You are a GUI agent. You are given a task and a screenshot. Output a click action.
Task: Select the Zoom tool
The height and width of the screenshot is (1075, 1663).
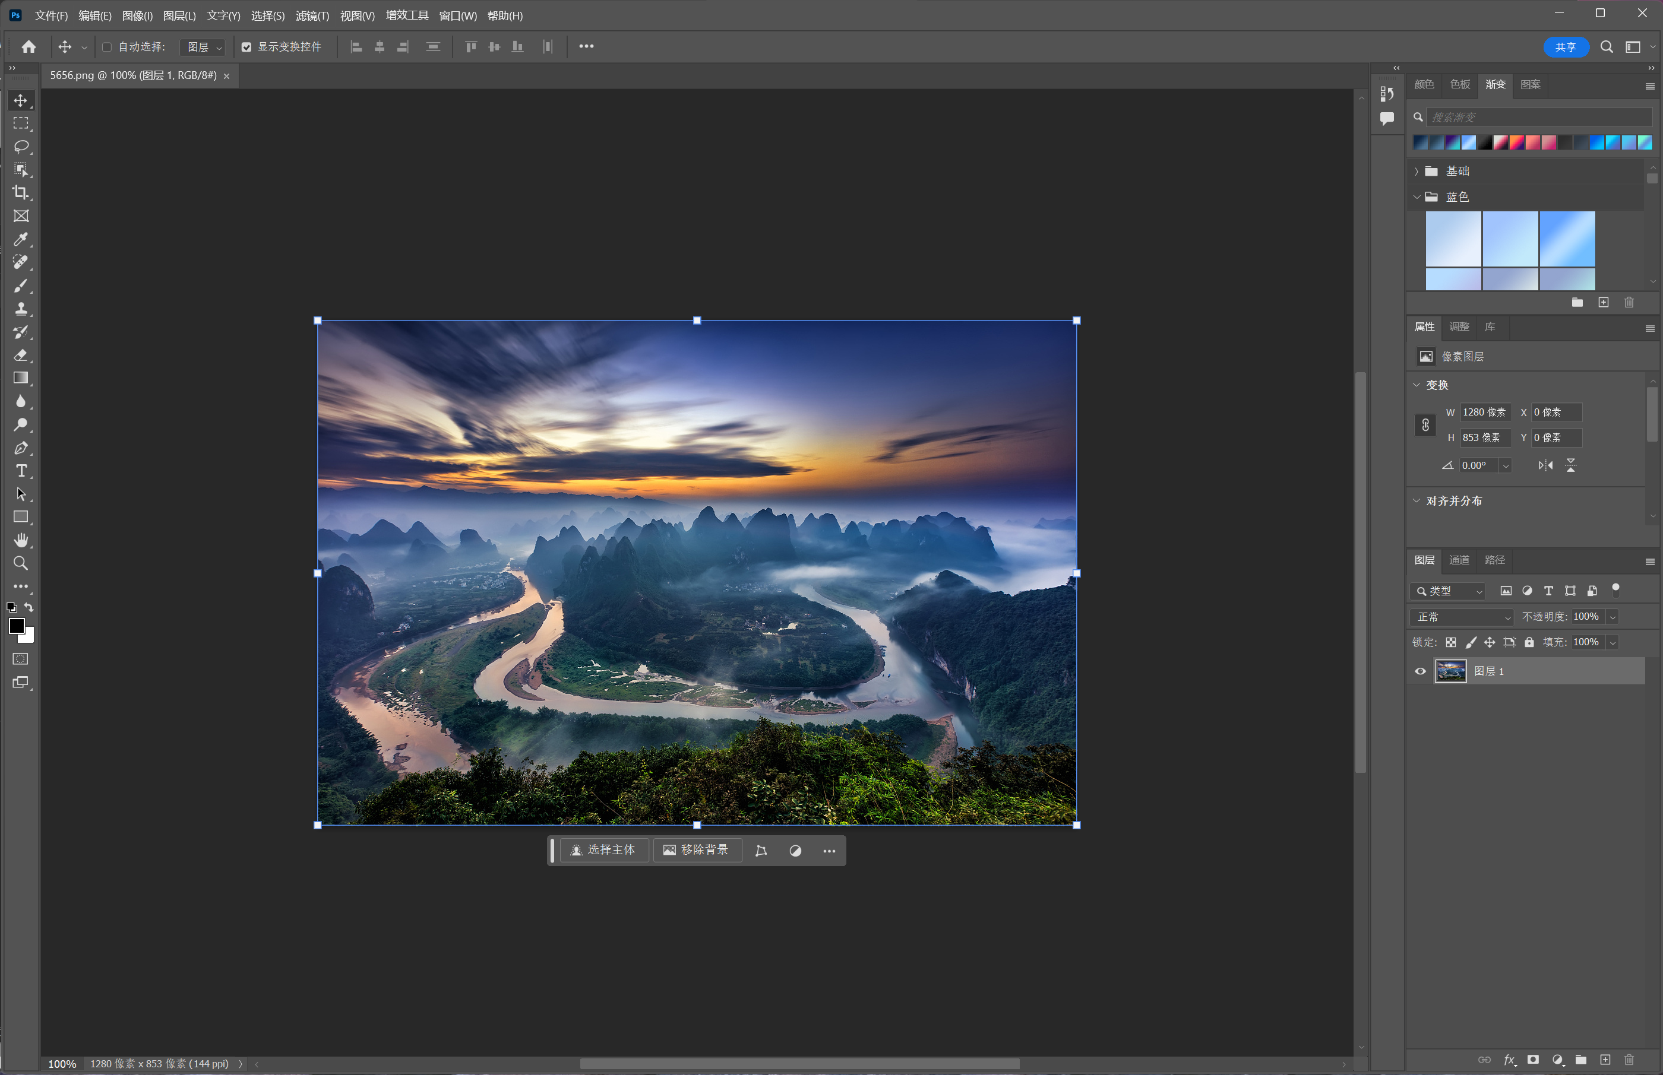(21, 563)
